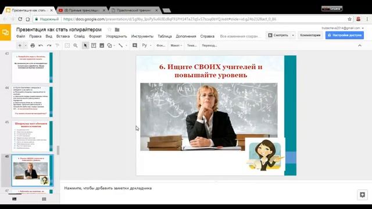Open the Вид menu

tap(49, 36)
